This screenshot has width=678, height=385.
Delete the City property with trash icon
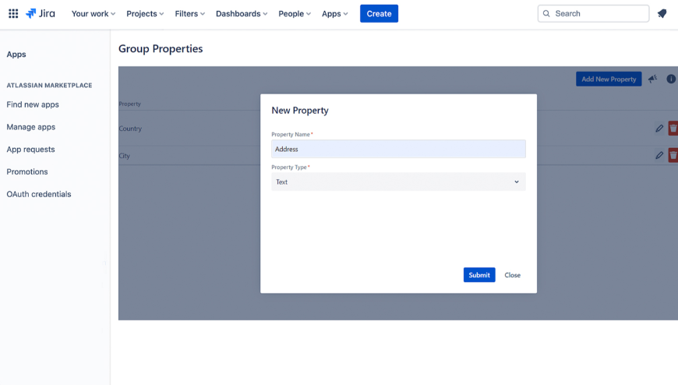click(x=673, y=155)
